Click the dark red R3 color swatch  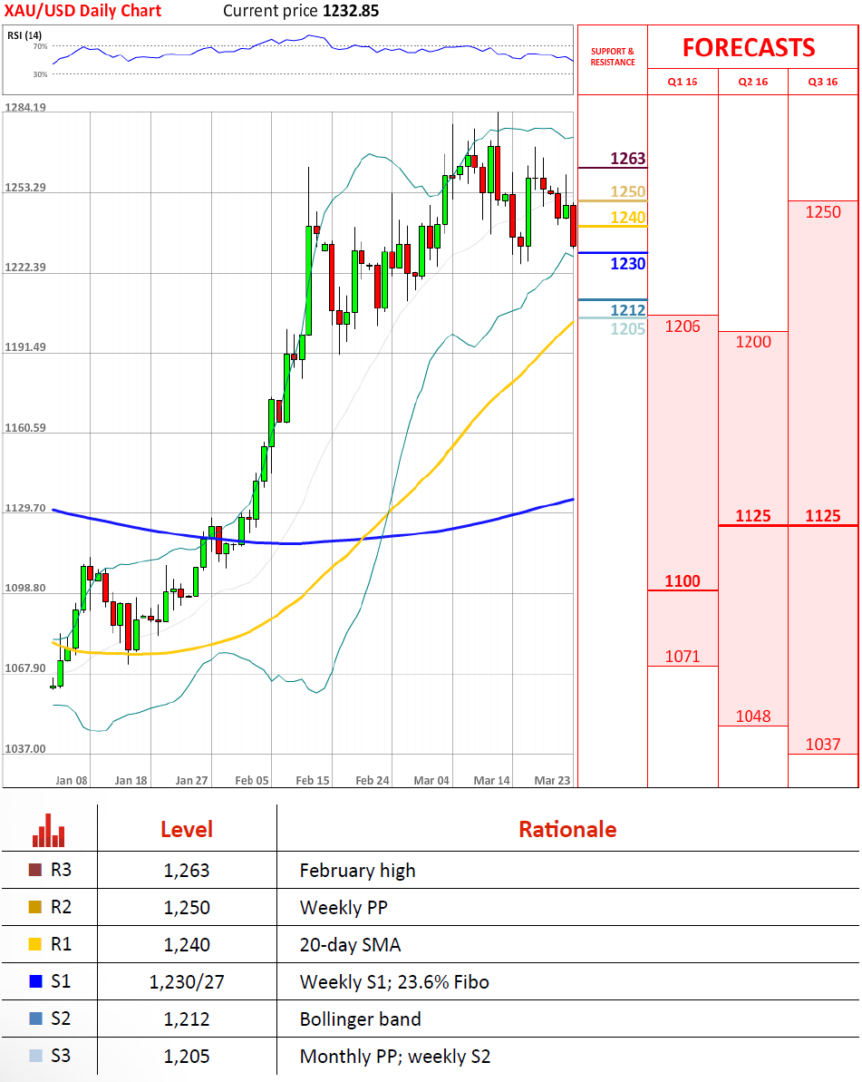35,871
